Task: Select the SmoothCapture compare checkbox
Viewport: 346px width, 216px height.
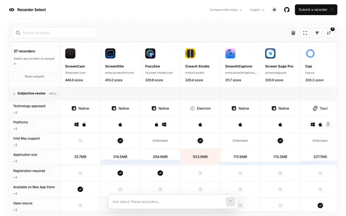Action: pyautogui.click(x=254, y=49)
